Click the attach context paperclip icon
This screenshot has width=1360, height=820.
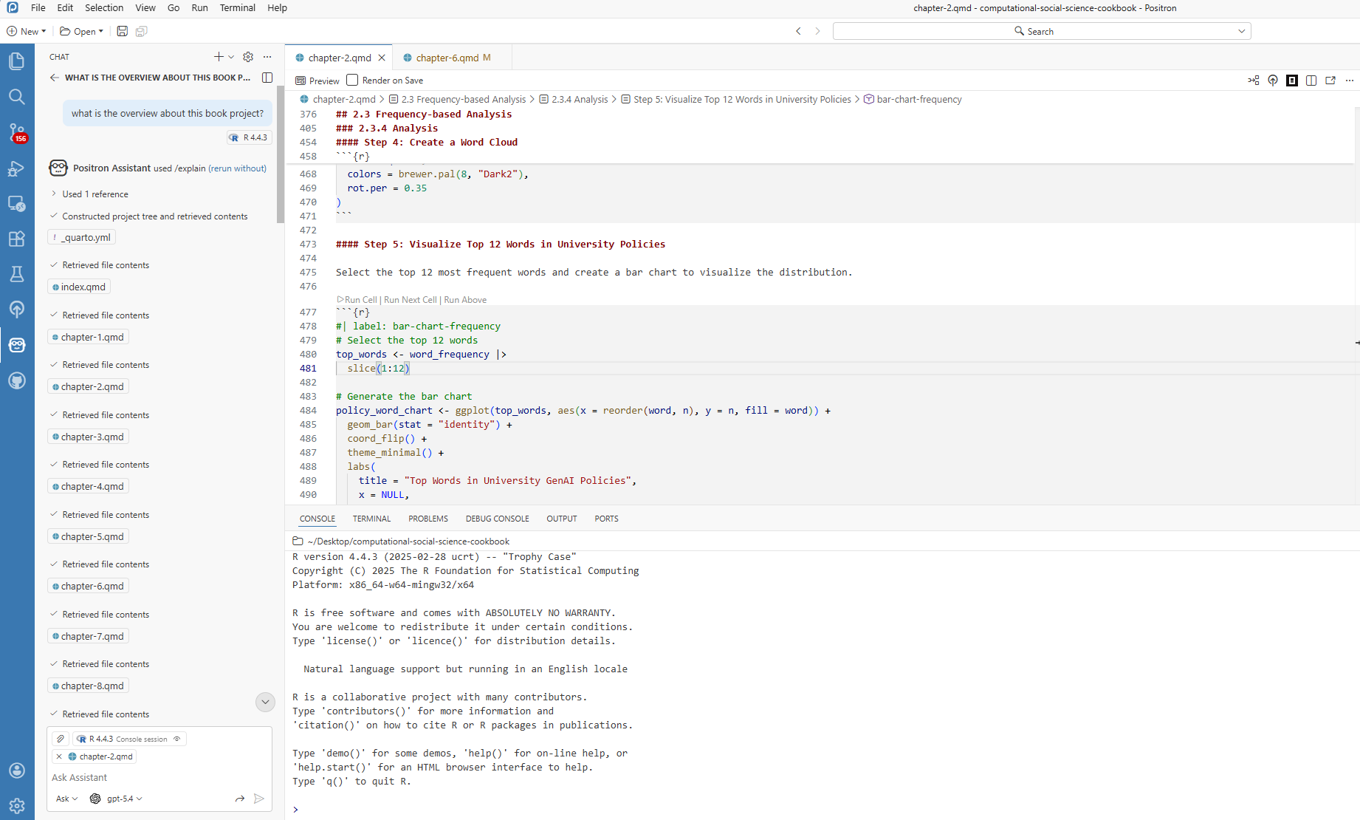point(61,739)
